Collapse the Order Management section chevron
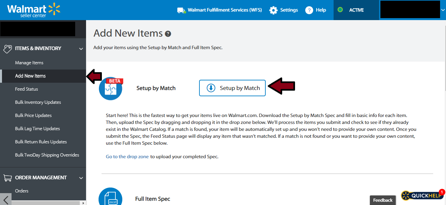Image resolution: width=446 pixels, height=205 pixels. click(81, 178)
